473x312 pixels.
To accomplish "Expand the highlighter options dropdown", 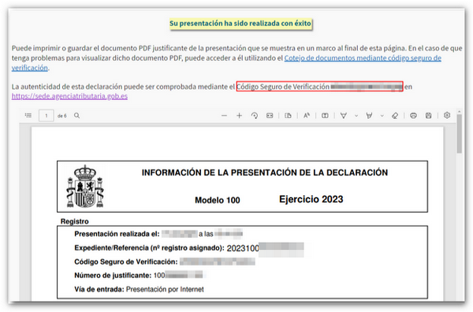I will click(x=382, y=116).
